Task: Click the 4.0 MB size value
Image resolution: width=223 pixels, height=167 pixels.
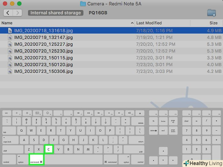Action: 214,65
